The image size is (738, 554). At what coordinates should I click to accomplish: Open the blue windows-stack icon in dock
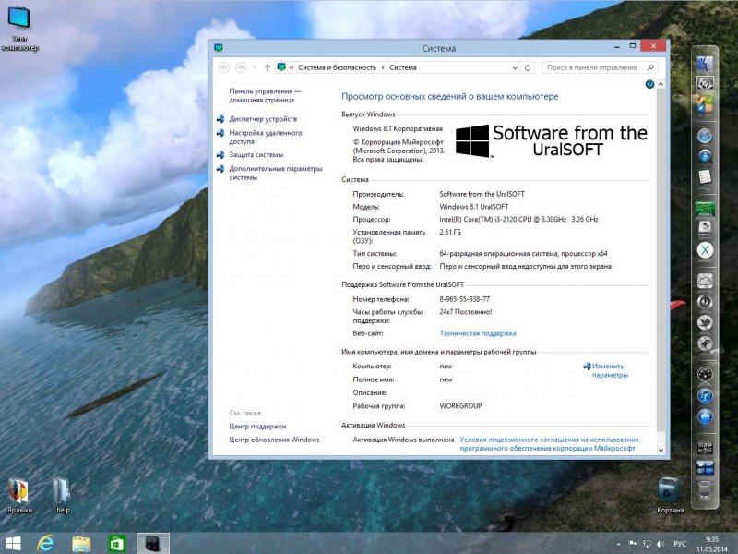(705, 468)
